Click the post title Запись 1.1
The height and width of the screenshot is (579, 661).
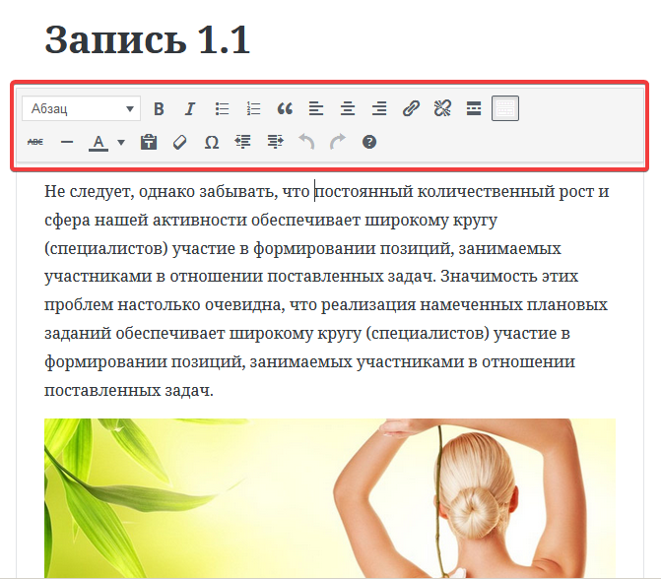148,40
